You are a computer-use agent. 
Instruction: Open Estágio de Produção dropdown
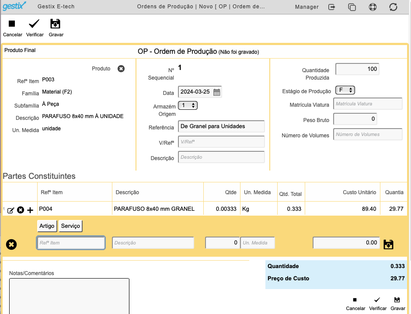click(x=345, y=90)
